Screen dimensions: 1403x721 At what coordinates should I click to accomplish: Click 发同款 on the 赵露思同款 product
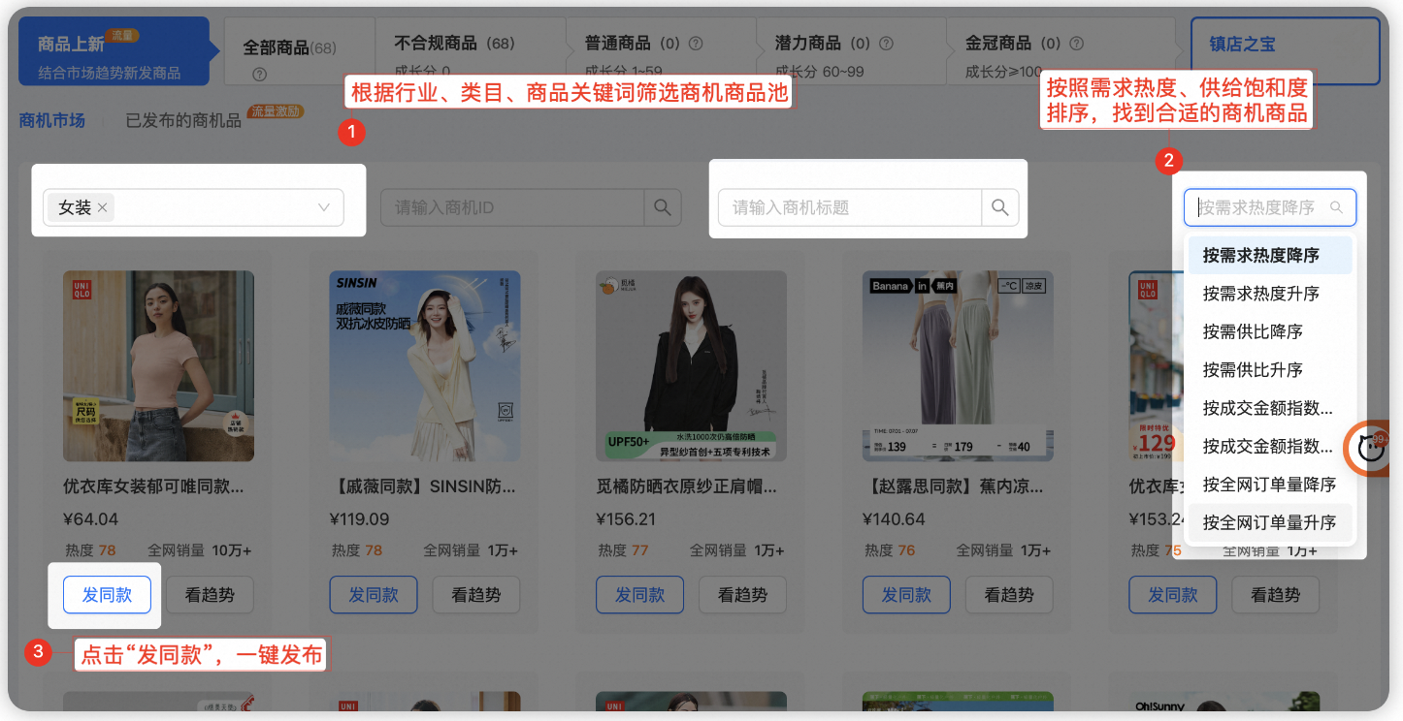(906, 594)
